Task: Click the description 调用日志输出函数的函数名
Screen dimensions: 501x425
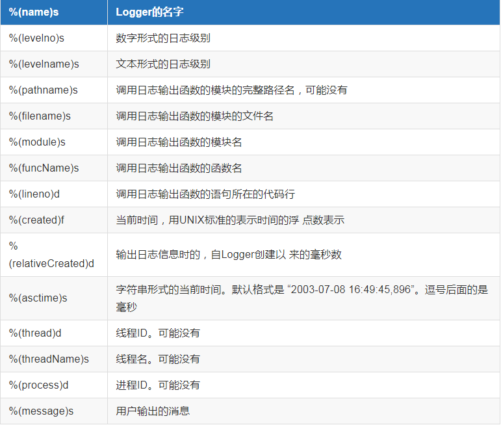Action: [179, 168]
